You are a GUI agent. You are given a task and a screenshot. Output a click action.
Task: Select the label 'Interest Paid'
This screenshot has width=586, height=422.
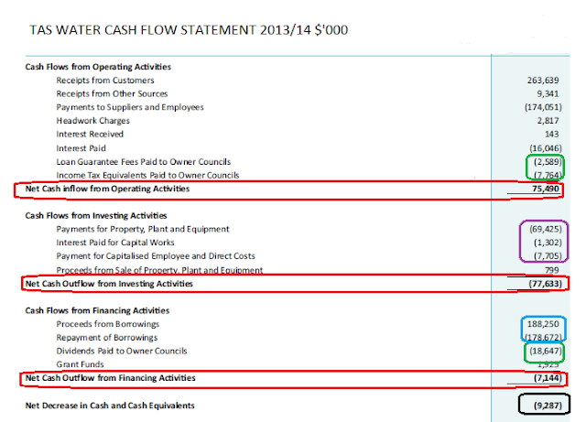click(81, 148)
